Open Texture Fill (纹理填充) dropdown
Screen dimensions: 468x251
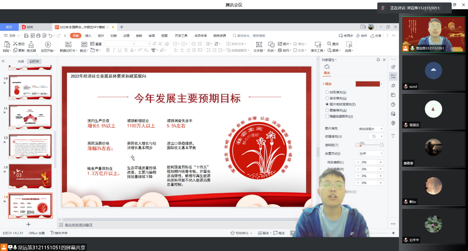coord(376,137)
